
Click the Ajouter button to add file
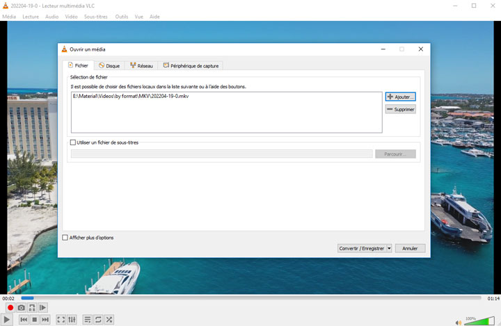point(400,97)
